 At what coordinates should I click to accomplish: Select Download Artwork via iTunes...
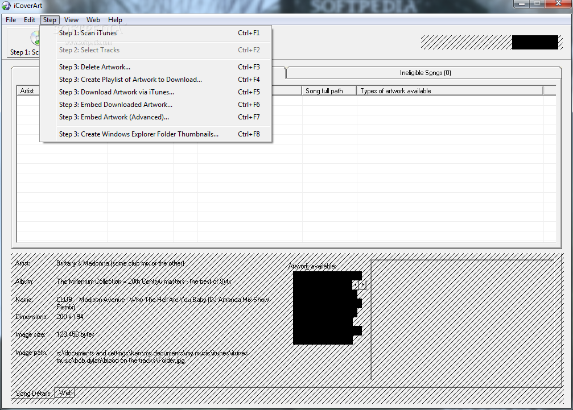tap(156, 92)
